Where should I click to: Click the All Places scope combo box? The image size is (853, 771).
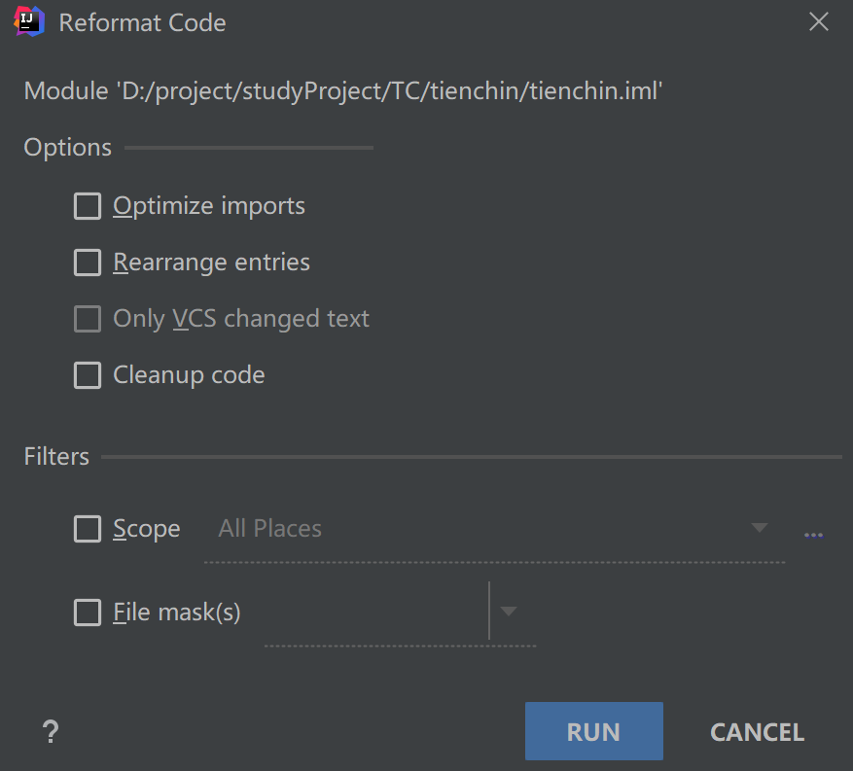coord(477,529)
